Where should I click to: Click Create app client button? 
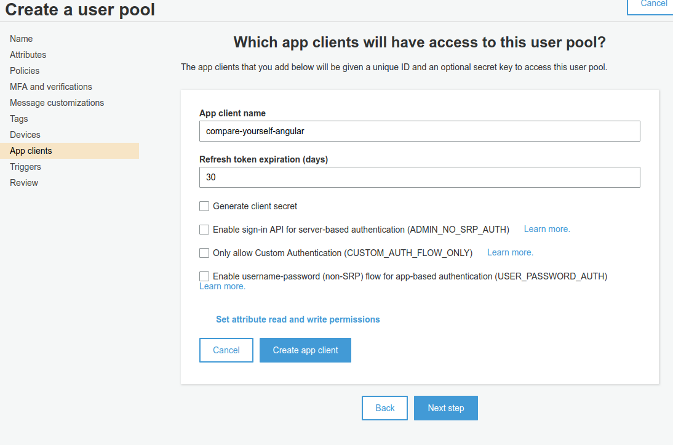(x=305, y=350)
